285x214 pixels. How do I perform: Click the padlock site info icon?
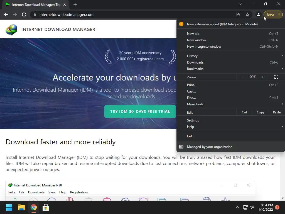(35, 14)
